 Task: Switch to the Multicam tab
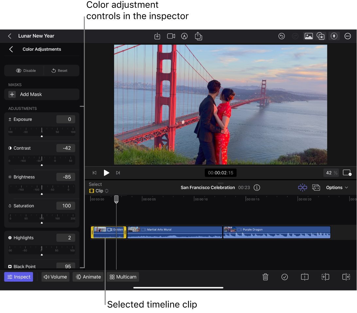click(123, 277)
